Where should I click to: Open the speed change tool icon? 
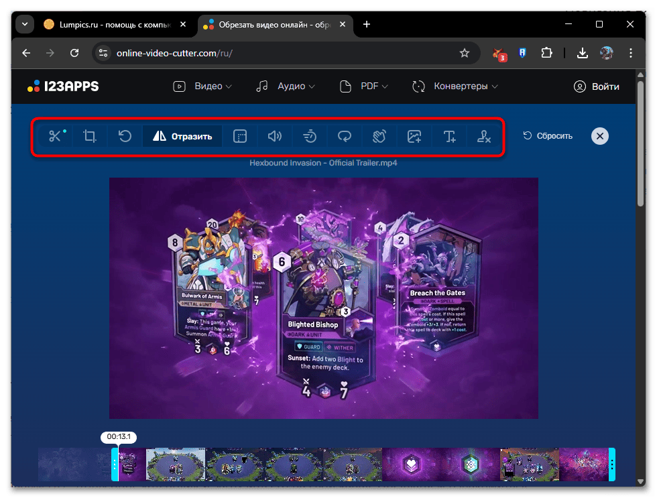click(x=310, y=136)
